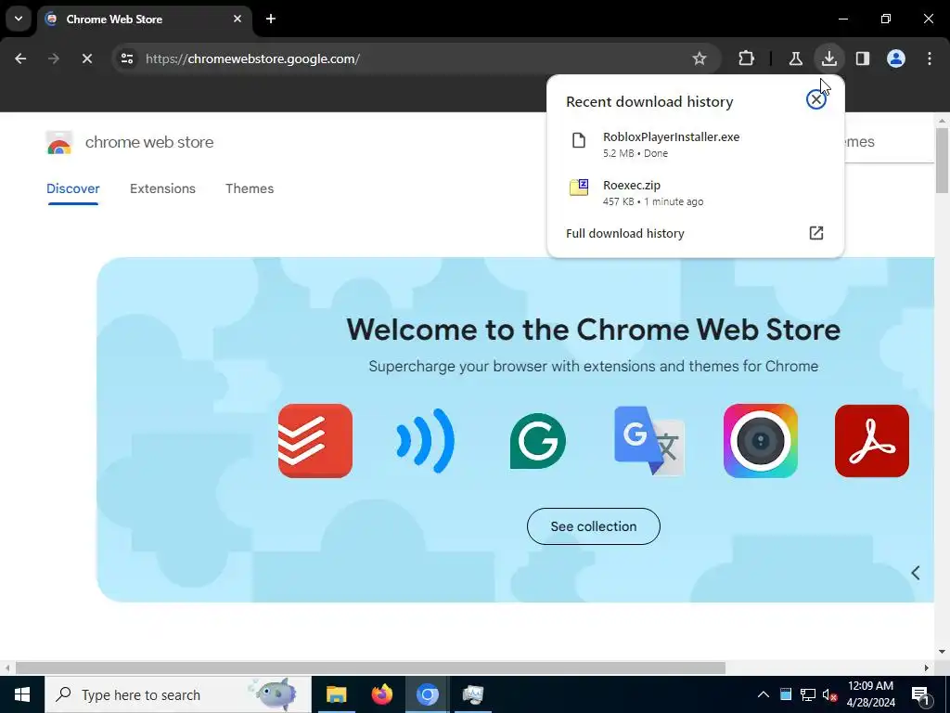Select the Discover tab
This screenshot has width=950, height=713.
tap(72, 188)
